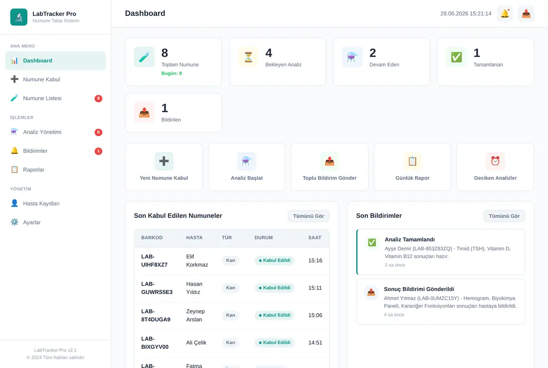Open Numune Listesi from the sidebar
This screenshot has height=368, width=548.
coord(55,98)
